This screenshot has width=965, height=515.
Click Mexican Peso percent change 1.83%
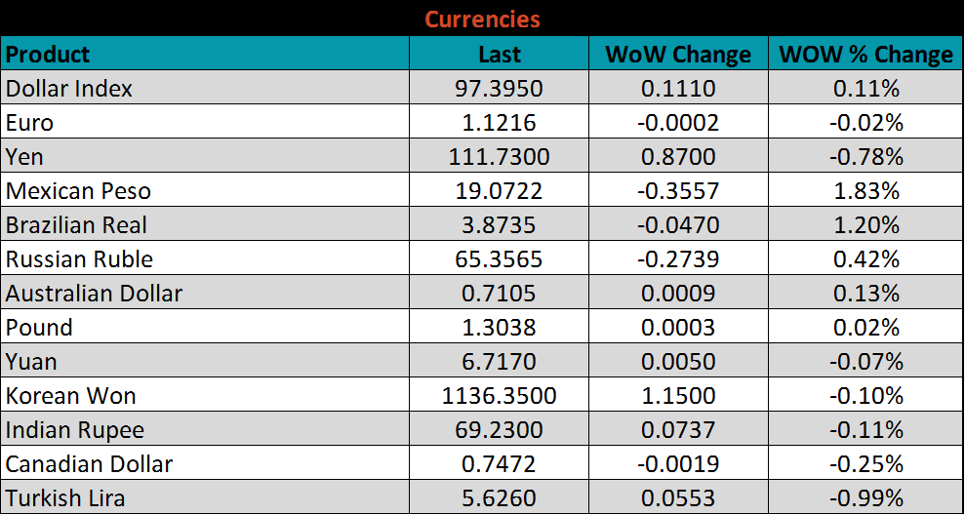point(865,191)
